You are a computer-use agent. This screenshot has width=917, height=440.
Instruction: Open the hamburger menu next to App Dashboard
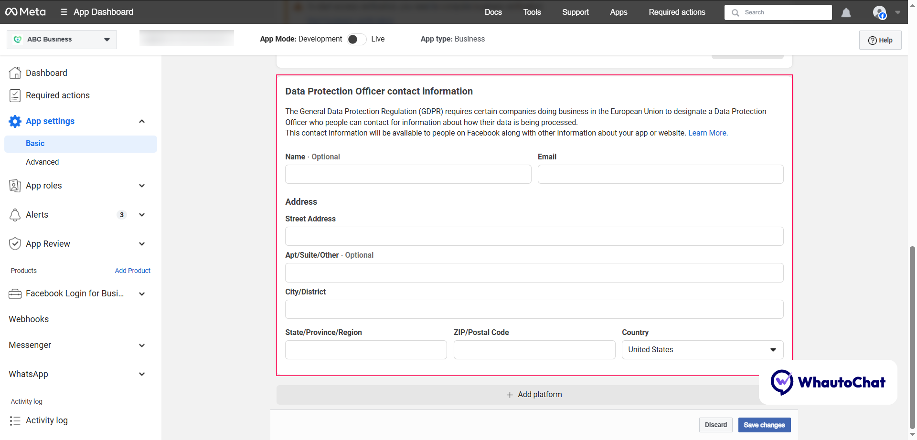[64, 11]
